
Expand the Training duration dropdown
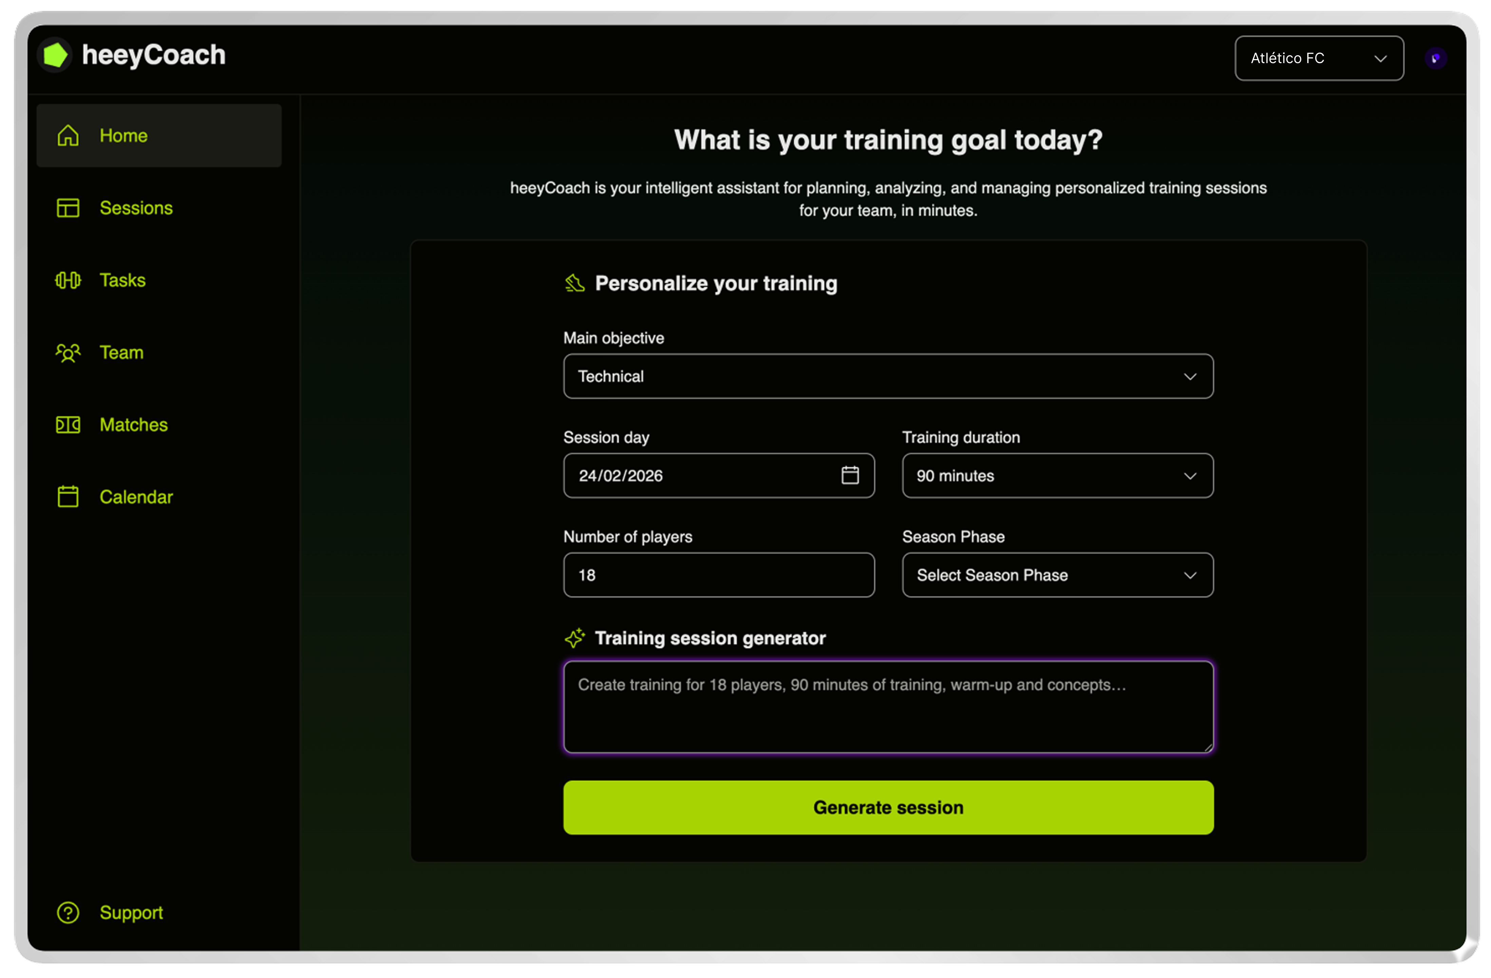coord(1057,476)
